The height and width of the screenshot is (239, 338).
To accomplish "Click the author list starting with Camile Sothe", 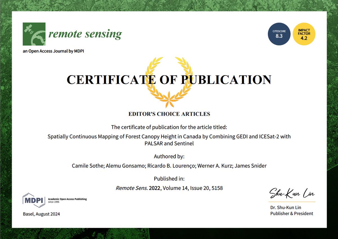I will click(x=169, y=166).
